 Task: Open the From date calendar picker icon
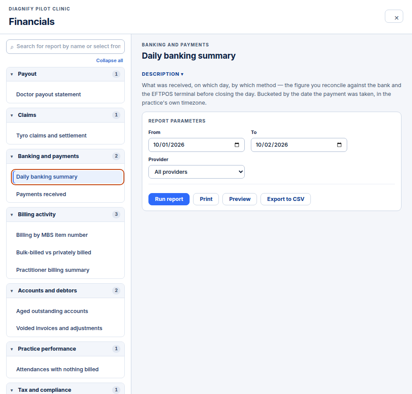pyautogui.click(x=237, y=145)
